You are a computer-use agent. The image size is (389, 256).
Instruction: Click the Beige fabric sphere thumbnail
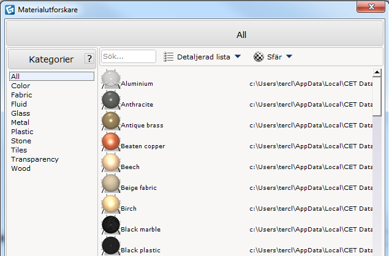click(111, 183)
